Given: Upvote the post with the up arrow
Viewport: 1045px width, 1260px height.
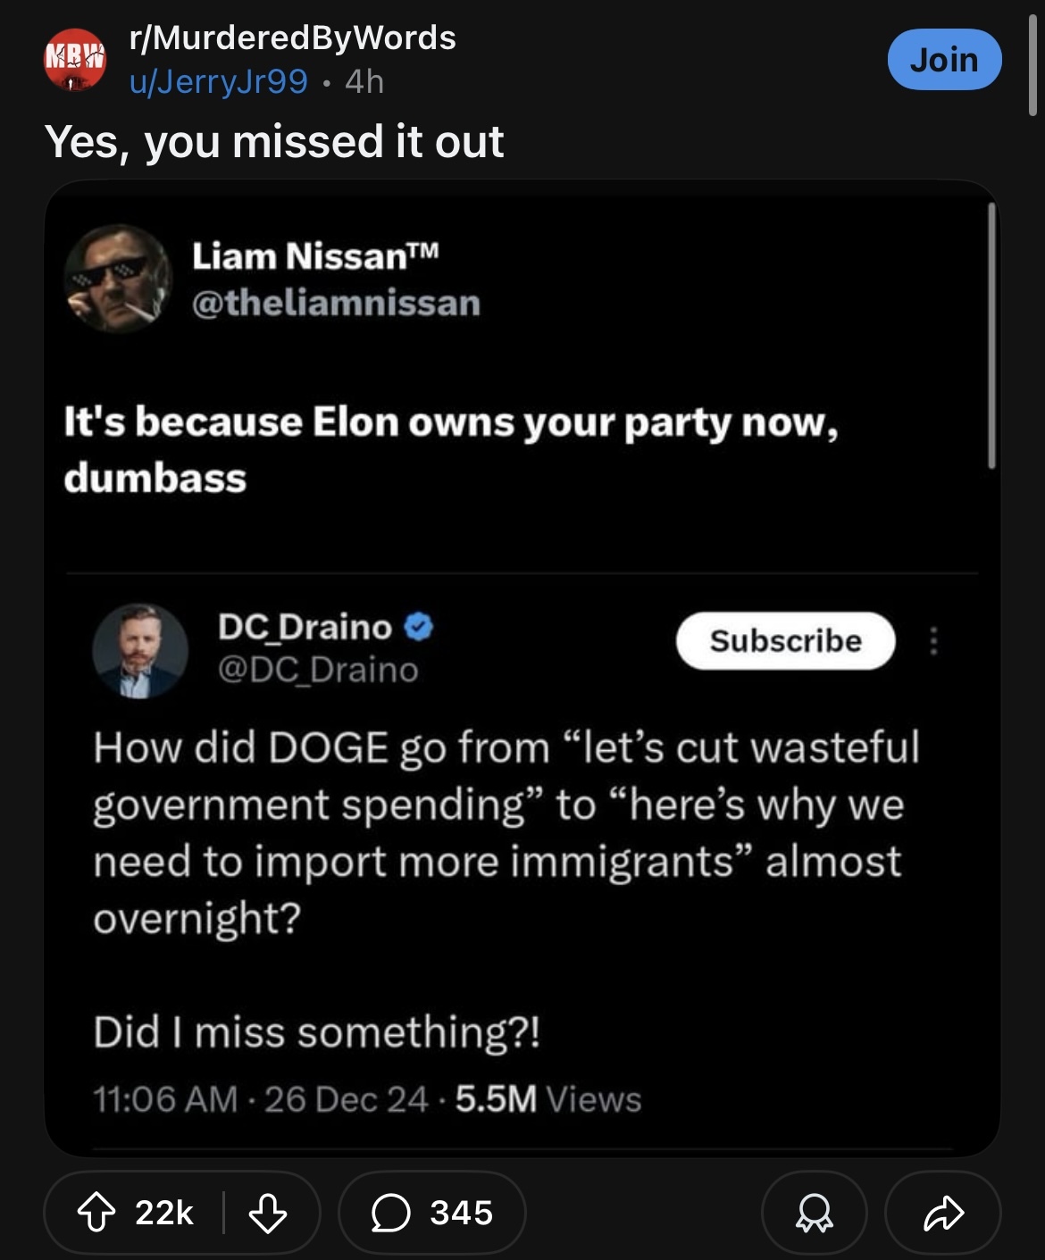Looking at the screenshot, I should tap(96, 1213).
